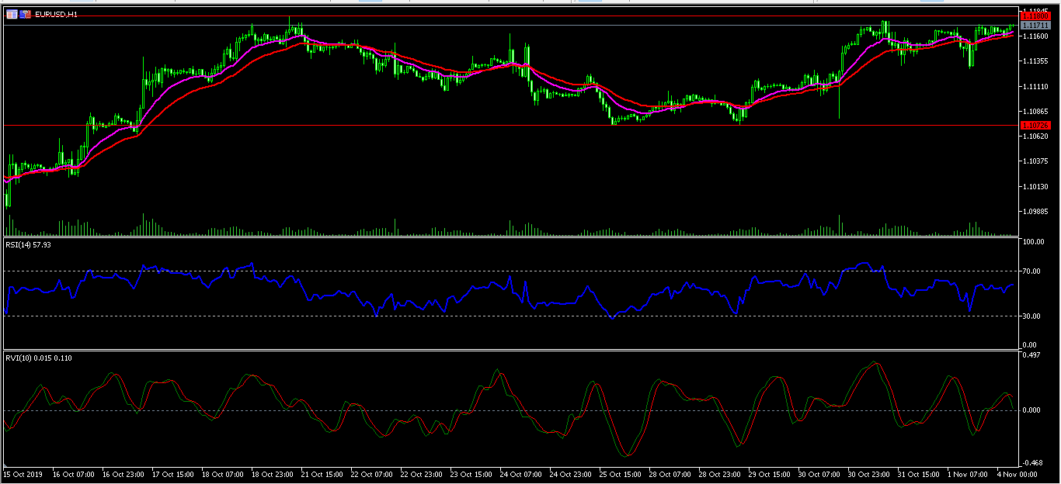The width and height of the screenshot is (1061, 484).
Task: Click the 15 Oct 2019 date label
Action: coord(24,473)
